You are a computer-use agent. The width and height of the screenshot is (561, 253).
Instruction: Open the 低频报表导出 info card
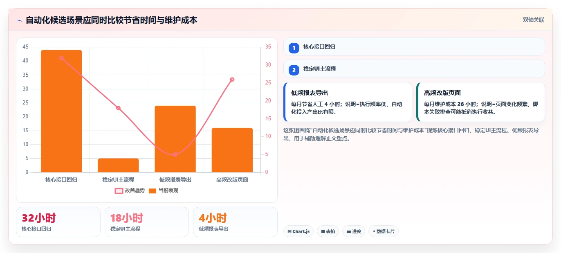coord(348,102)
